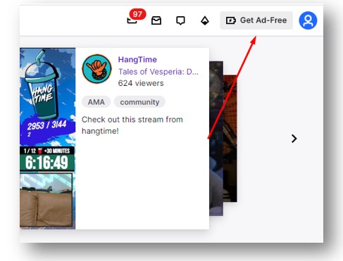This screenshot has height=261, width=343.
Task: Click the 2953 / 3144 goal counter
Action: point(47,125)
